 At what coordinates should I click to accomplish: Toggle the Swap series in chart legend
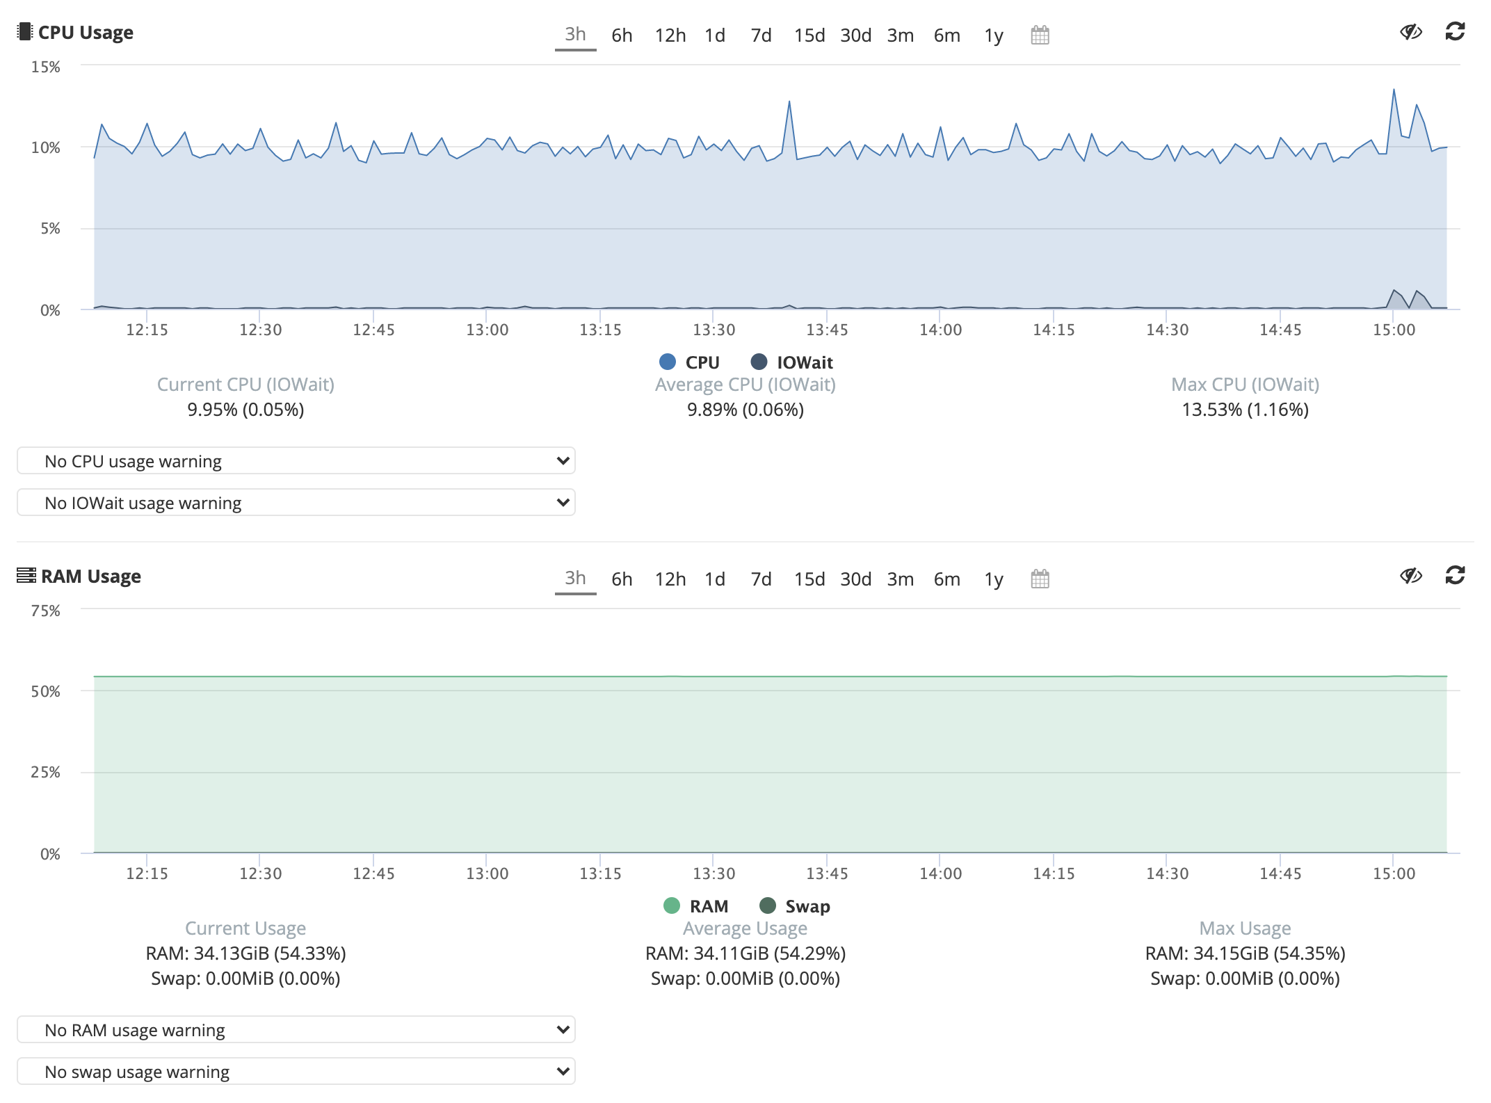coord(795,906)
